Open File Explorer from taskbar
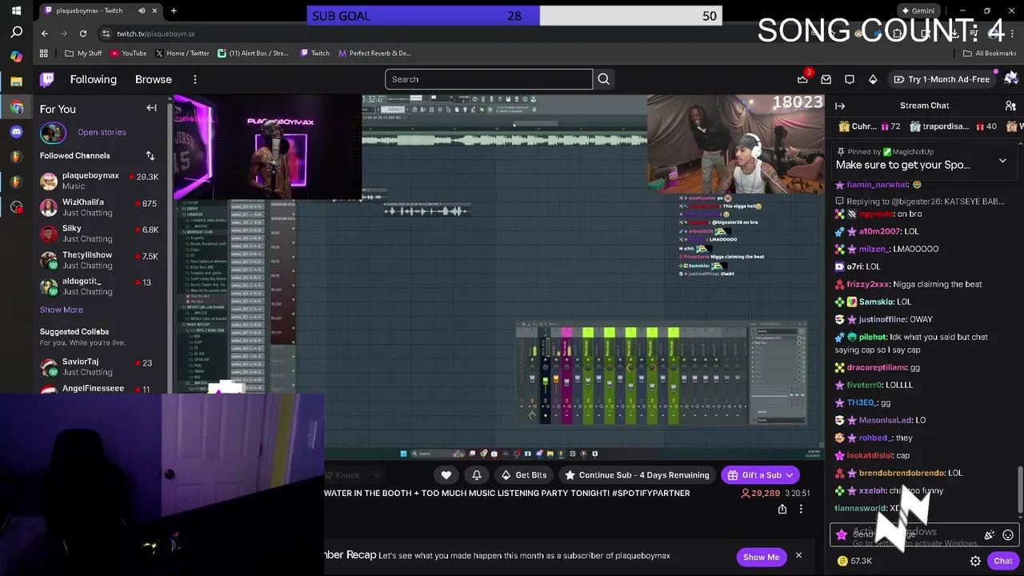Screen dimensions: 1024x576 16,82
